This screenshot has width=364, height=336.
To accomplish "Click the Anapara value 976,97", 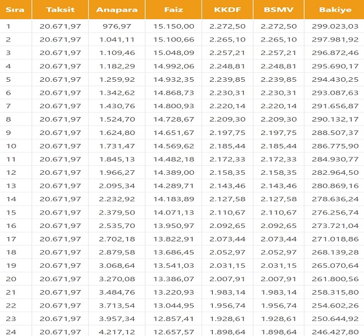I will (117, 26).
